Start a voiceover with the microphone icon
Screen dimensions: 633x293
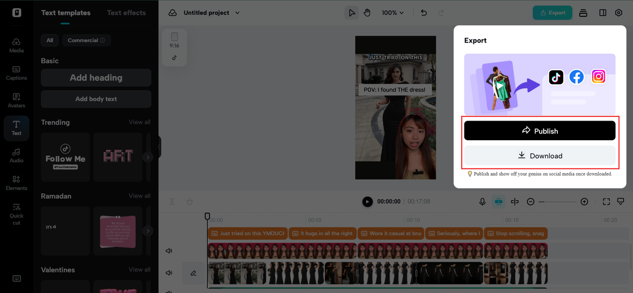482,202
